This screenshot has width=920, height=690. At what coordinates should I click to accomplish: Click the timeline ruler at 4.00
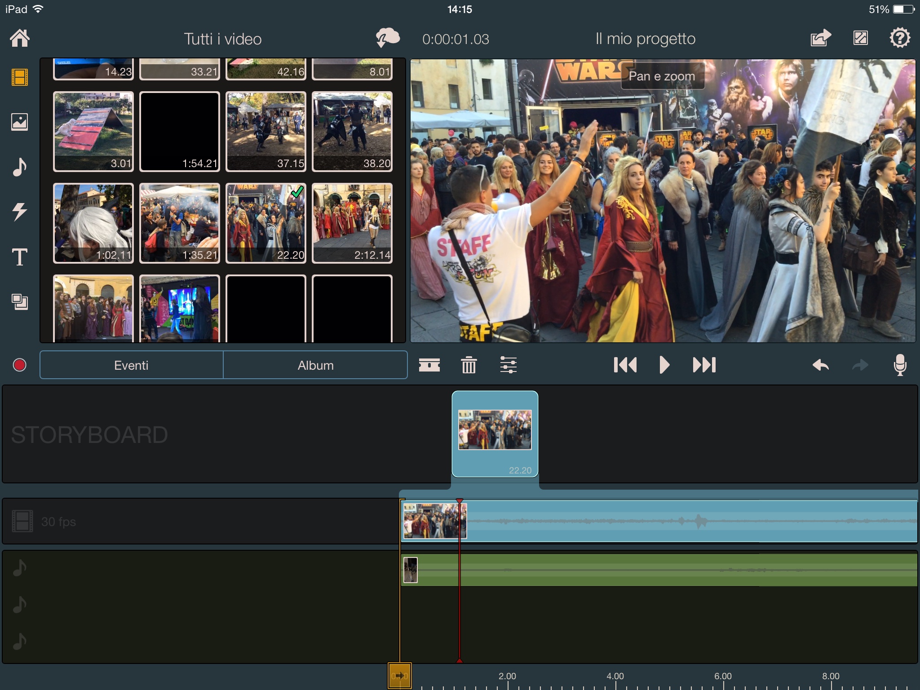[615, 676]
